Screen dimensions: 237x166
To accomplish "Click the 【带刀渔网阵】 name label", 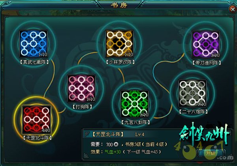I will [207, 63].
